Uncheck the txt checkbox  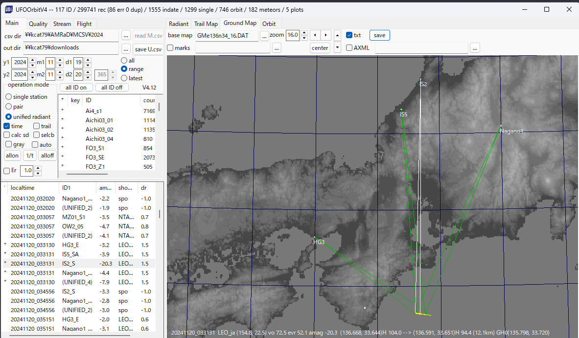coord(349,35)
